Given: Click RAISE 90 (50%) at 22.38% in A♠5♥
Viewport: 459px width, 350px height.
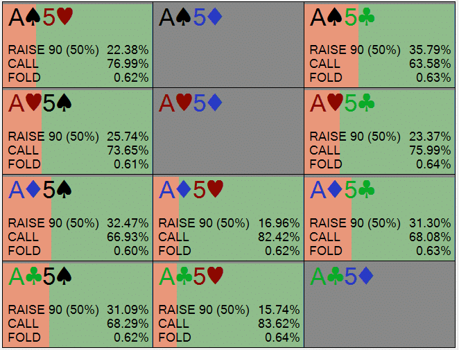Looking at the screenshot, I should (78, 49).
